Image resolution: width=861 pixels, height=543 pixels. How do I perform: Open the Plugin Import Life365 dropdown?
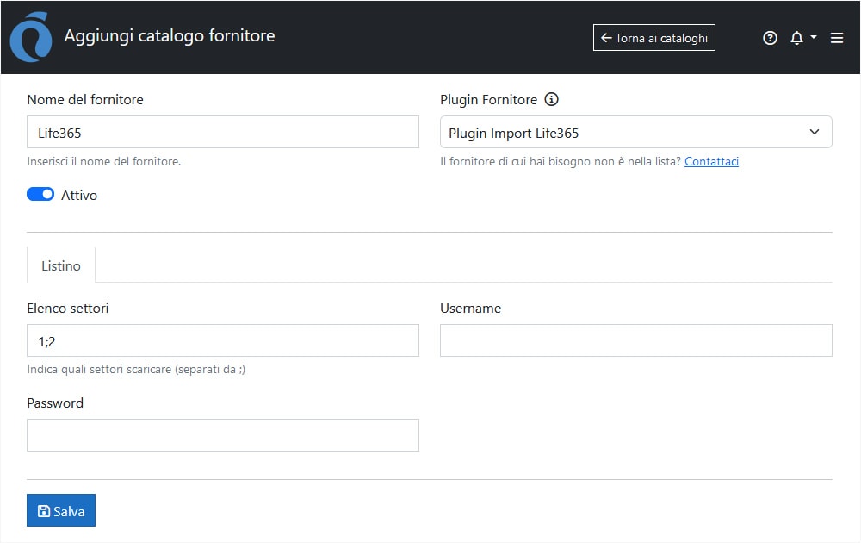(635, 133)
